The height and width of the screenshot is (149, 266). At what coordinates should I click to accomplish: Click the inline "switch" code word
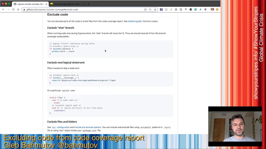pos(65,91)
